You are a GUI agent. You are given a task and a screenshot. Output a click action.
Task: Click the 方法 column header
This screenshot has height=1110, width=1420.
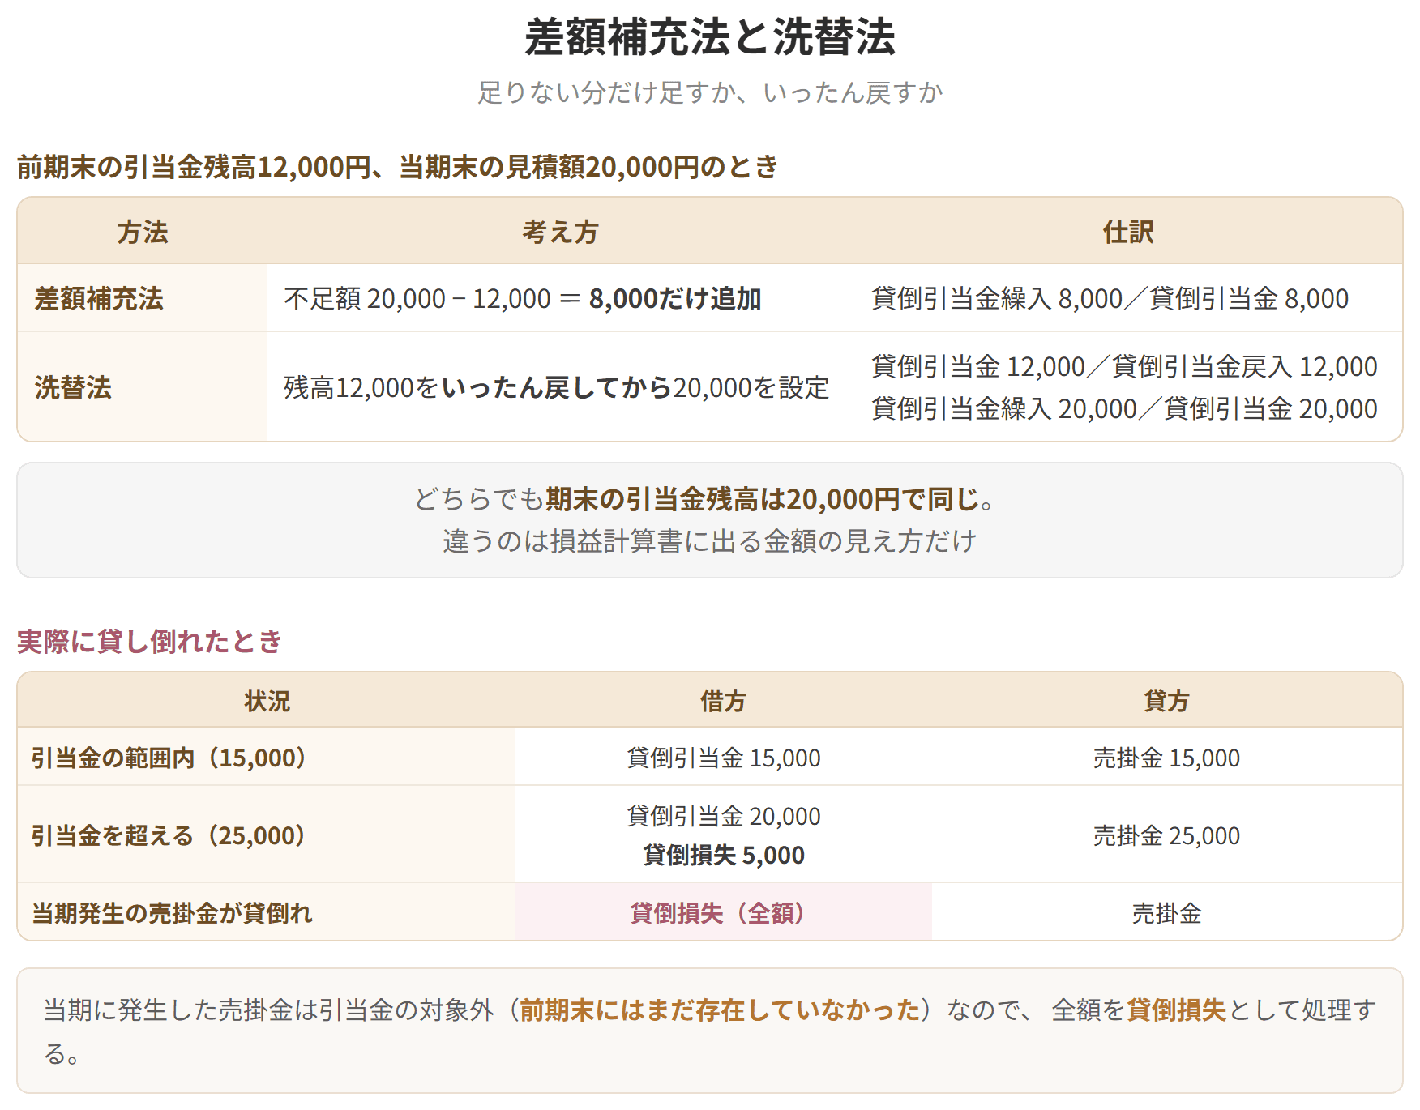143,232
